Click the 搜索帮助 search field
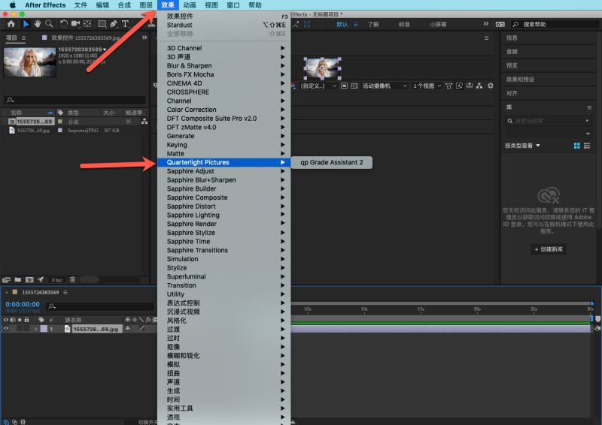This screenshot has height=425, width=602. [555, 24]
